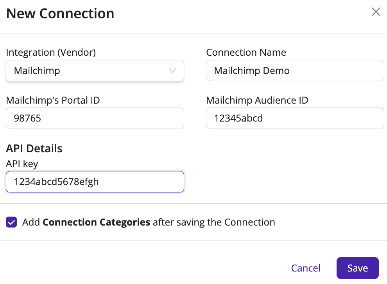Click the Mailchimp's Portal ID label
Viewport: 387px width, 284px height.
tap(53, 101)
